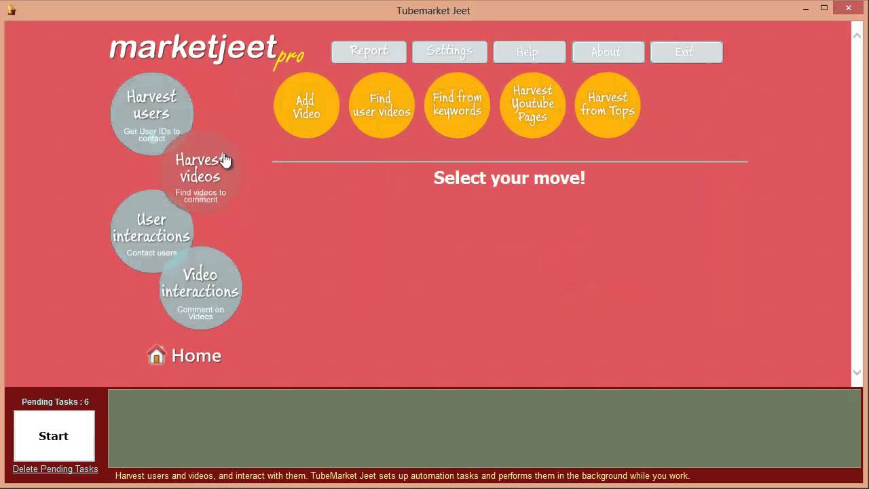Click the Pending Tasks : 6 label
This screenshot has width=869, height=489.
[x=55, y=402]
